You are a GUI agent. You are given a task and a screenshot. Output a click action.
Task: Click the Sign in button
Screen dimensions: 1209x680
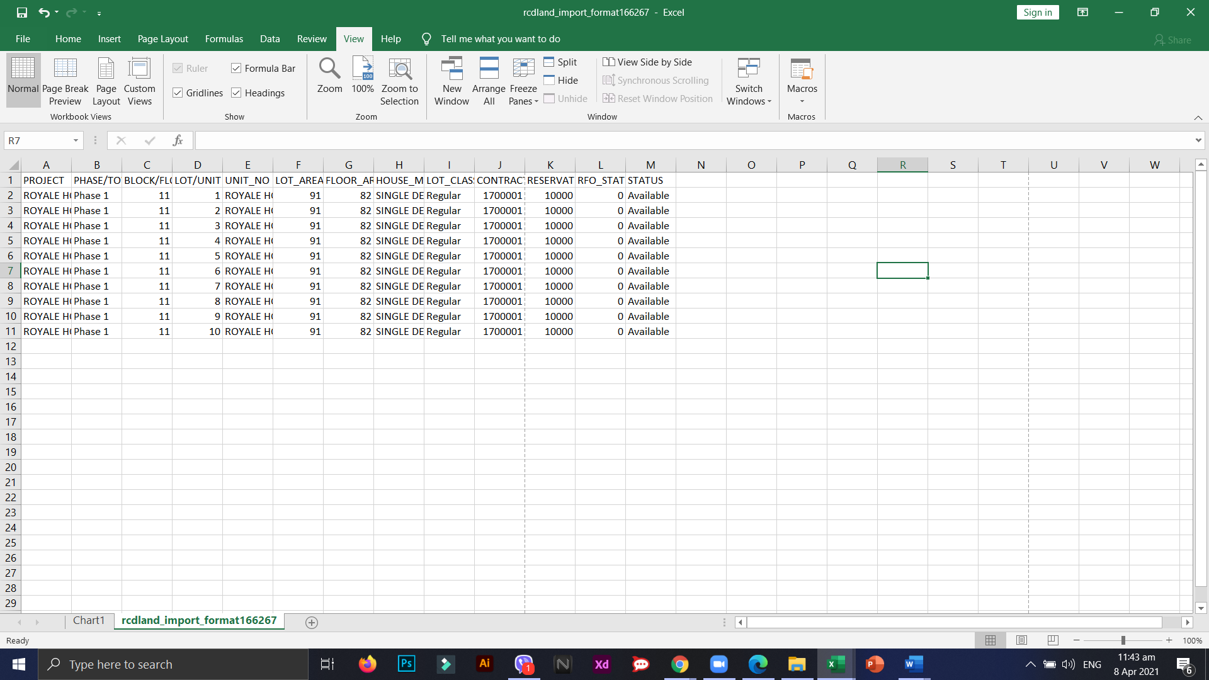click(1037, 13)
